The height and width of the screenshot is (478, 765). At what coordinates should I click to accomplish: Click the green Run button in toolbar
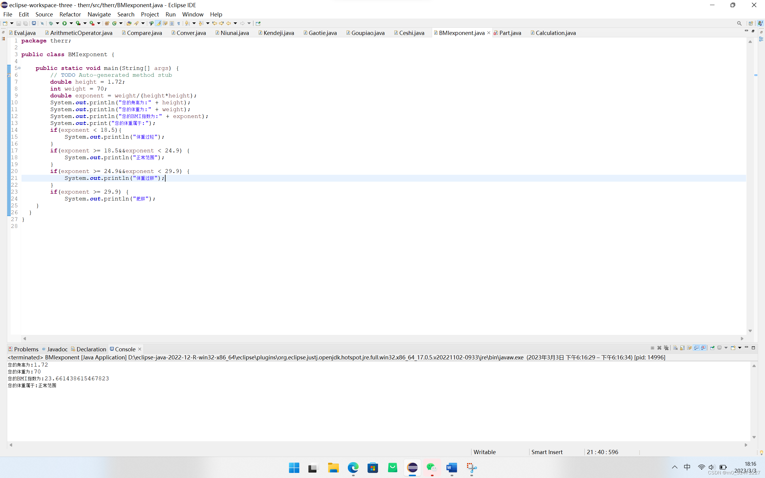tap(65, 23)
